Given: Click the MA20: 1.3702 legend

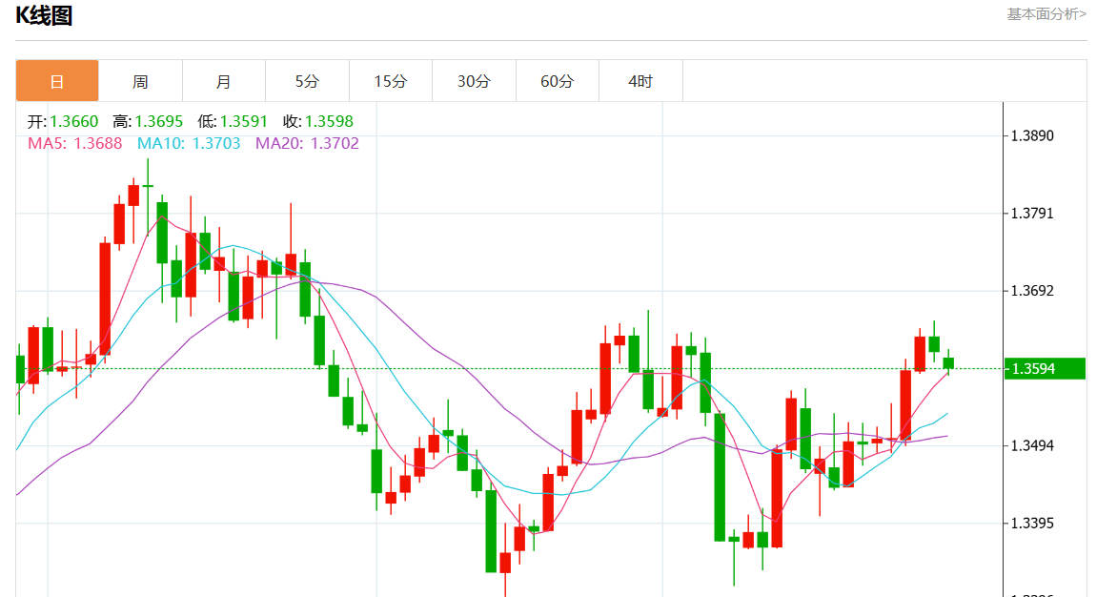Looking at the screenshot, I should coord(307,143).
